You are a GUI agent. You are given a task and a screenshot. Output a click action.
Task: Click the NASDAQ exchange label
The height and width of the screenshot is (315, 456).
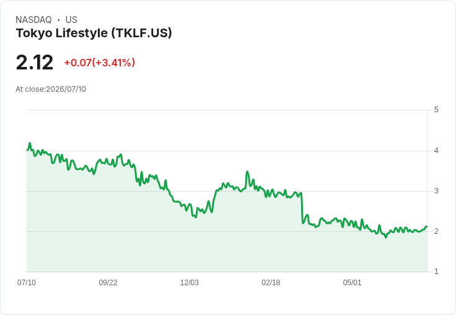click(x=33, y=20)
